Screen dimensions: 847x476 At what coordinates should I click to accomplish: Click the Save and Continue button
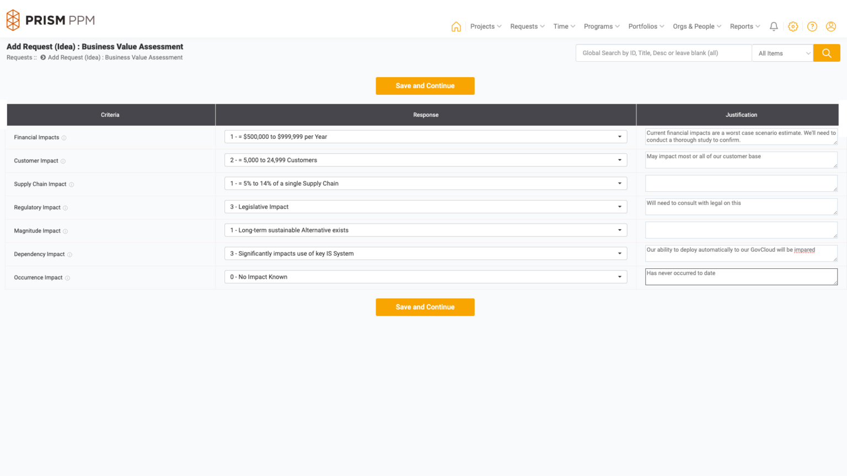tap(425, 86)
